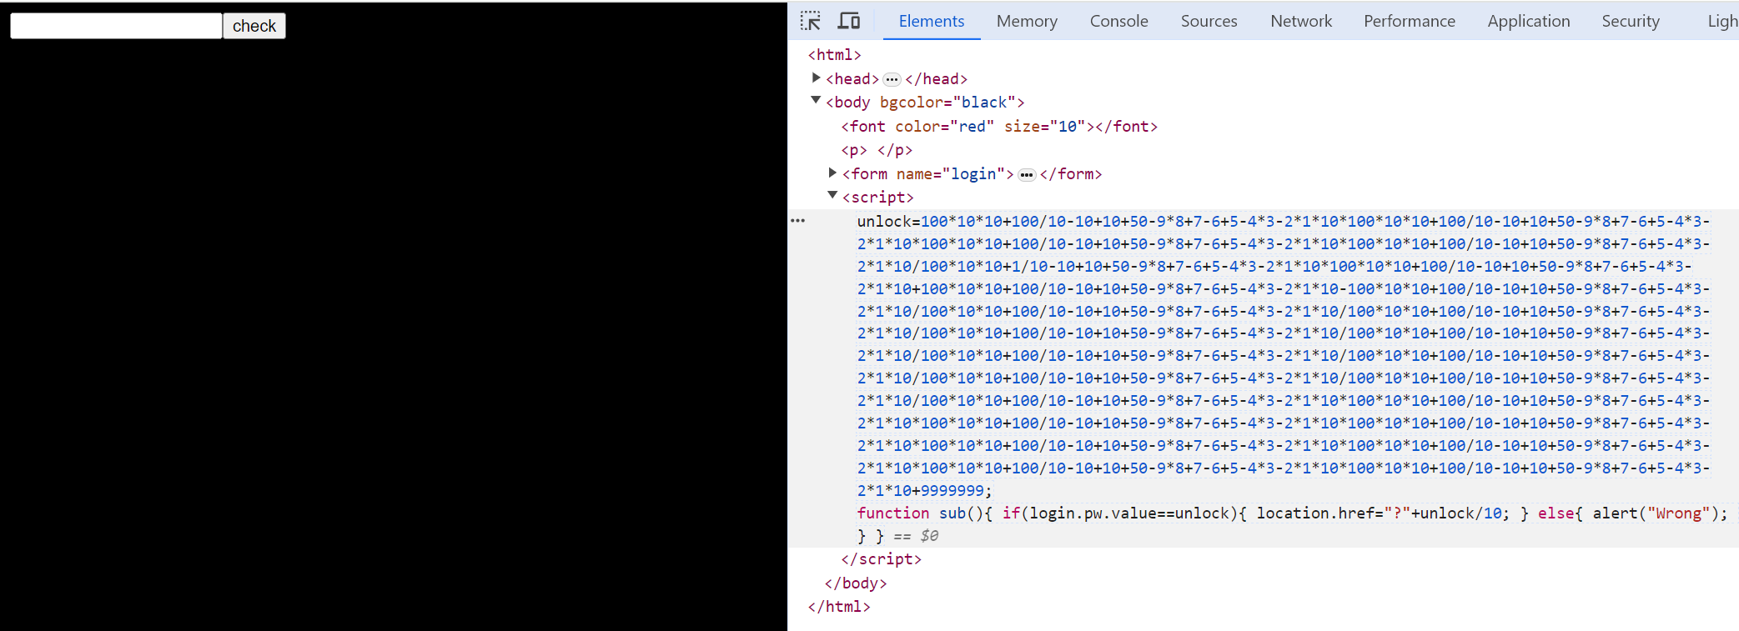Click the "== $0" marker text
This screenshot has width=1739, height=631.
pos(916,536)
